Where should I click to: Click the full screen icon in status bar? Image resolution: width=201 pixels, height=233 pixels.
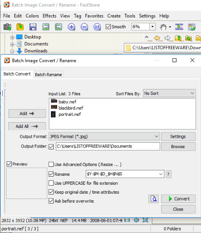145,220
